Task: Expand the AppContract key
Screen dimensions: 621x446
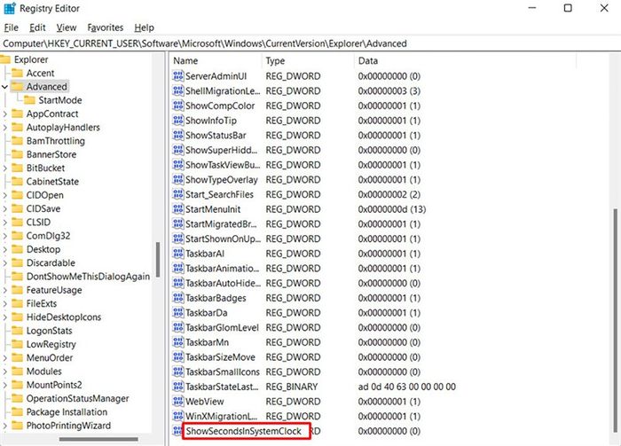Action: (4, 114)
